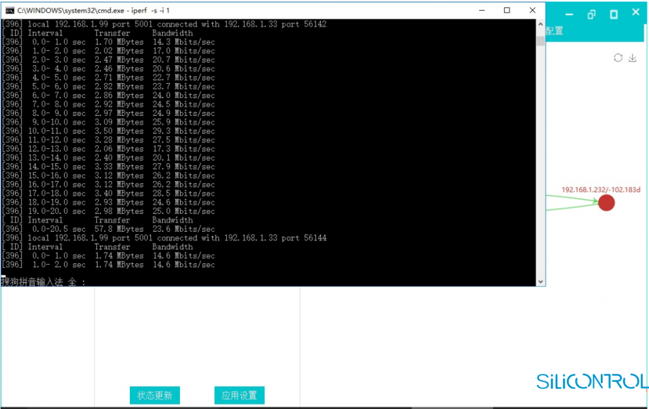The height and width of the screenshot is (409, 649).
Task: Minimize the cmd.exe window
Action: pyautogui.click(x=482, y=10)
